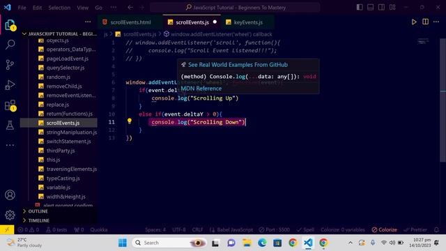The height and width of the screenshot is (251, 446).
Task: Show hidden system tray icons
Action: click(x=351, y=243)
